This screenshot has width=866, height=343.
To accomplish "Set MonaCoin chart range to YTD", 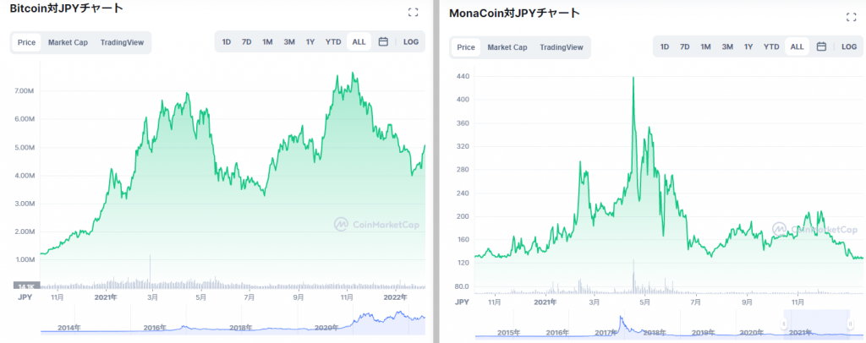I will pyautogui.click(x=771, y=46).
